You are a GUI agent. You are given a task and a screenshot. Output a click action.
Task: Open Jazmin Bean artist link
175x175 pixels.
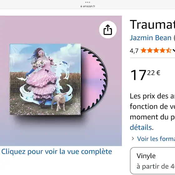click(x=150, y=38)
